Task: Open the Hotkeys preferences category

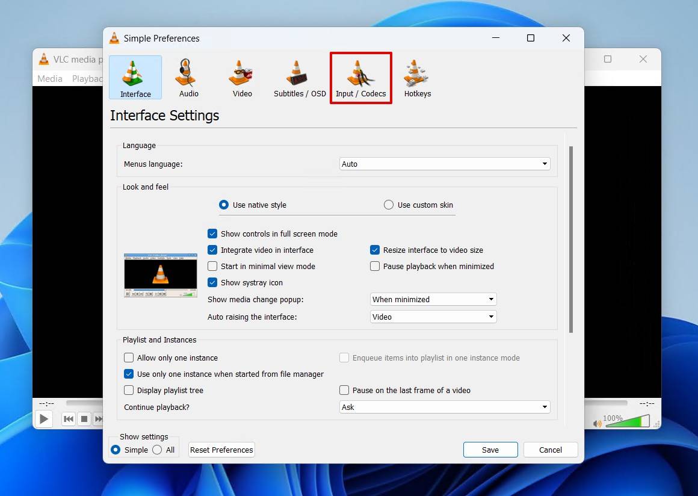Action: 418,78
